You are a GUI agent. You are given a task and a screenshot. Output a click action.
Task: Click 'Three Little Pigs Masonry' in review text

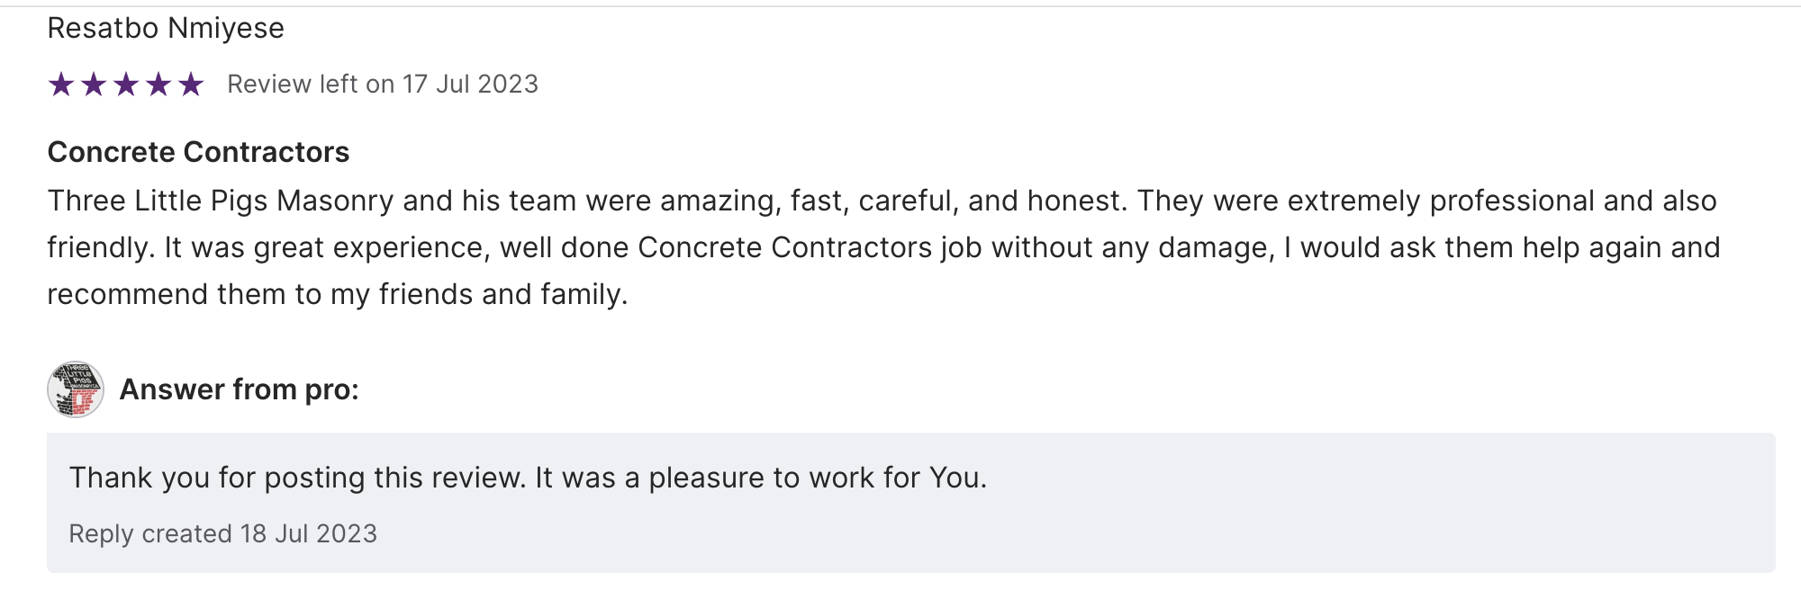(221, 201)
